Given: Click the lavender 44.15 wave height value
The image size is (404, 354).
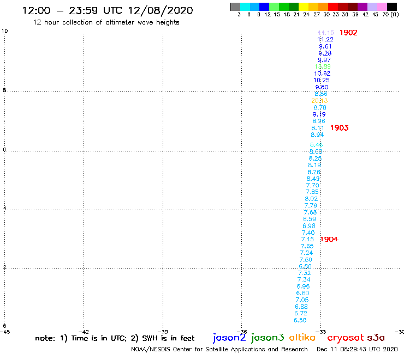Looking at the screenshot, I should pos(326,33).
